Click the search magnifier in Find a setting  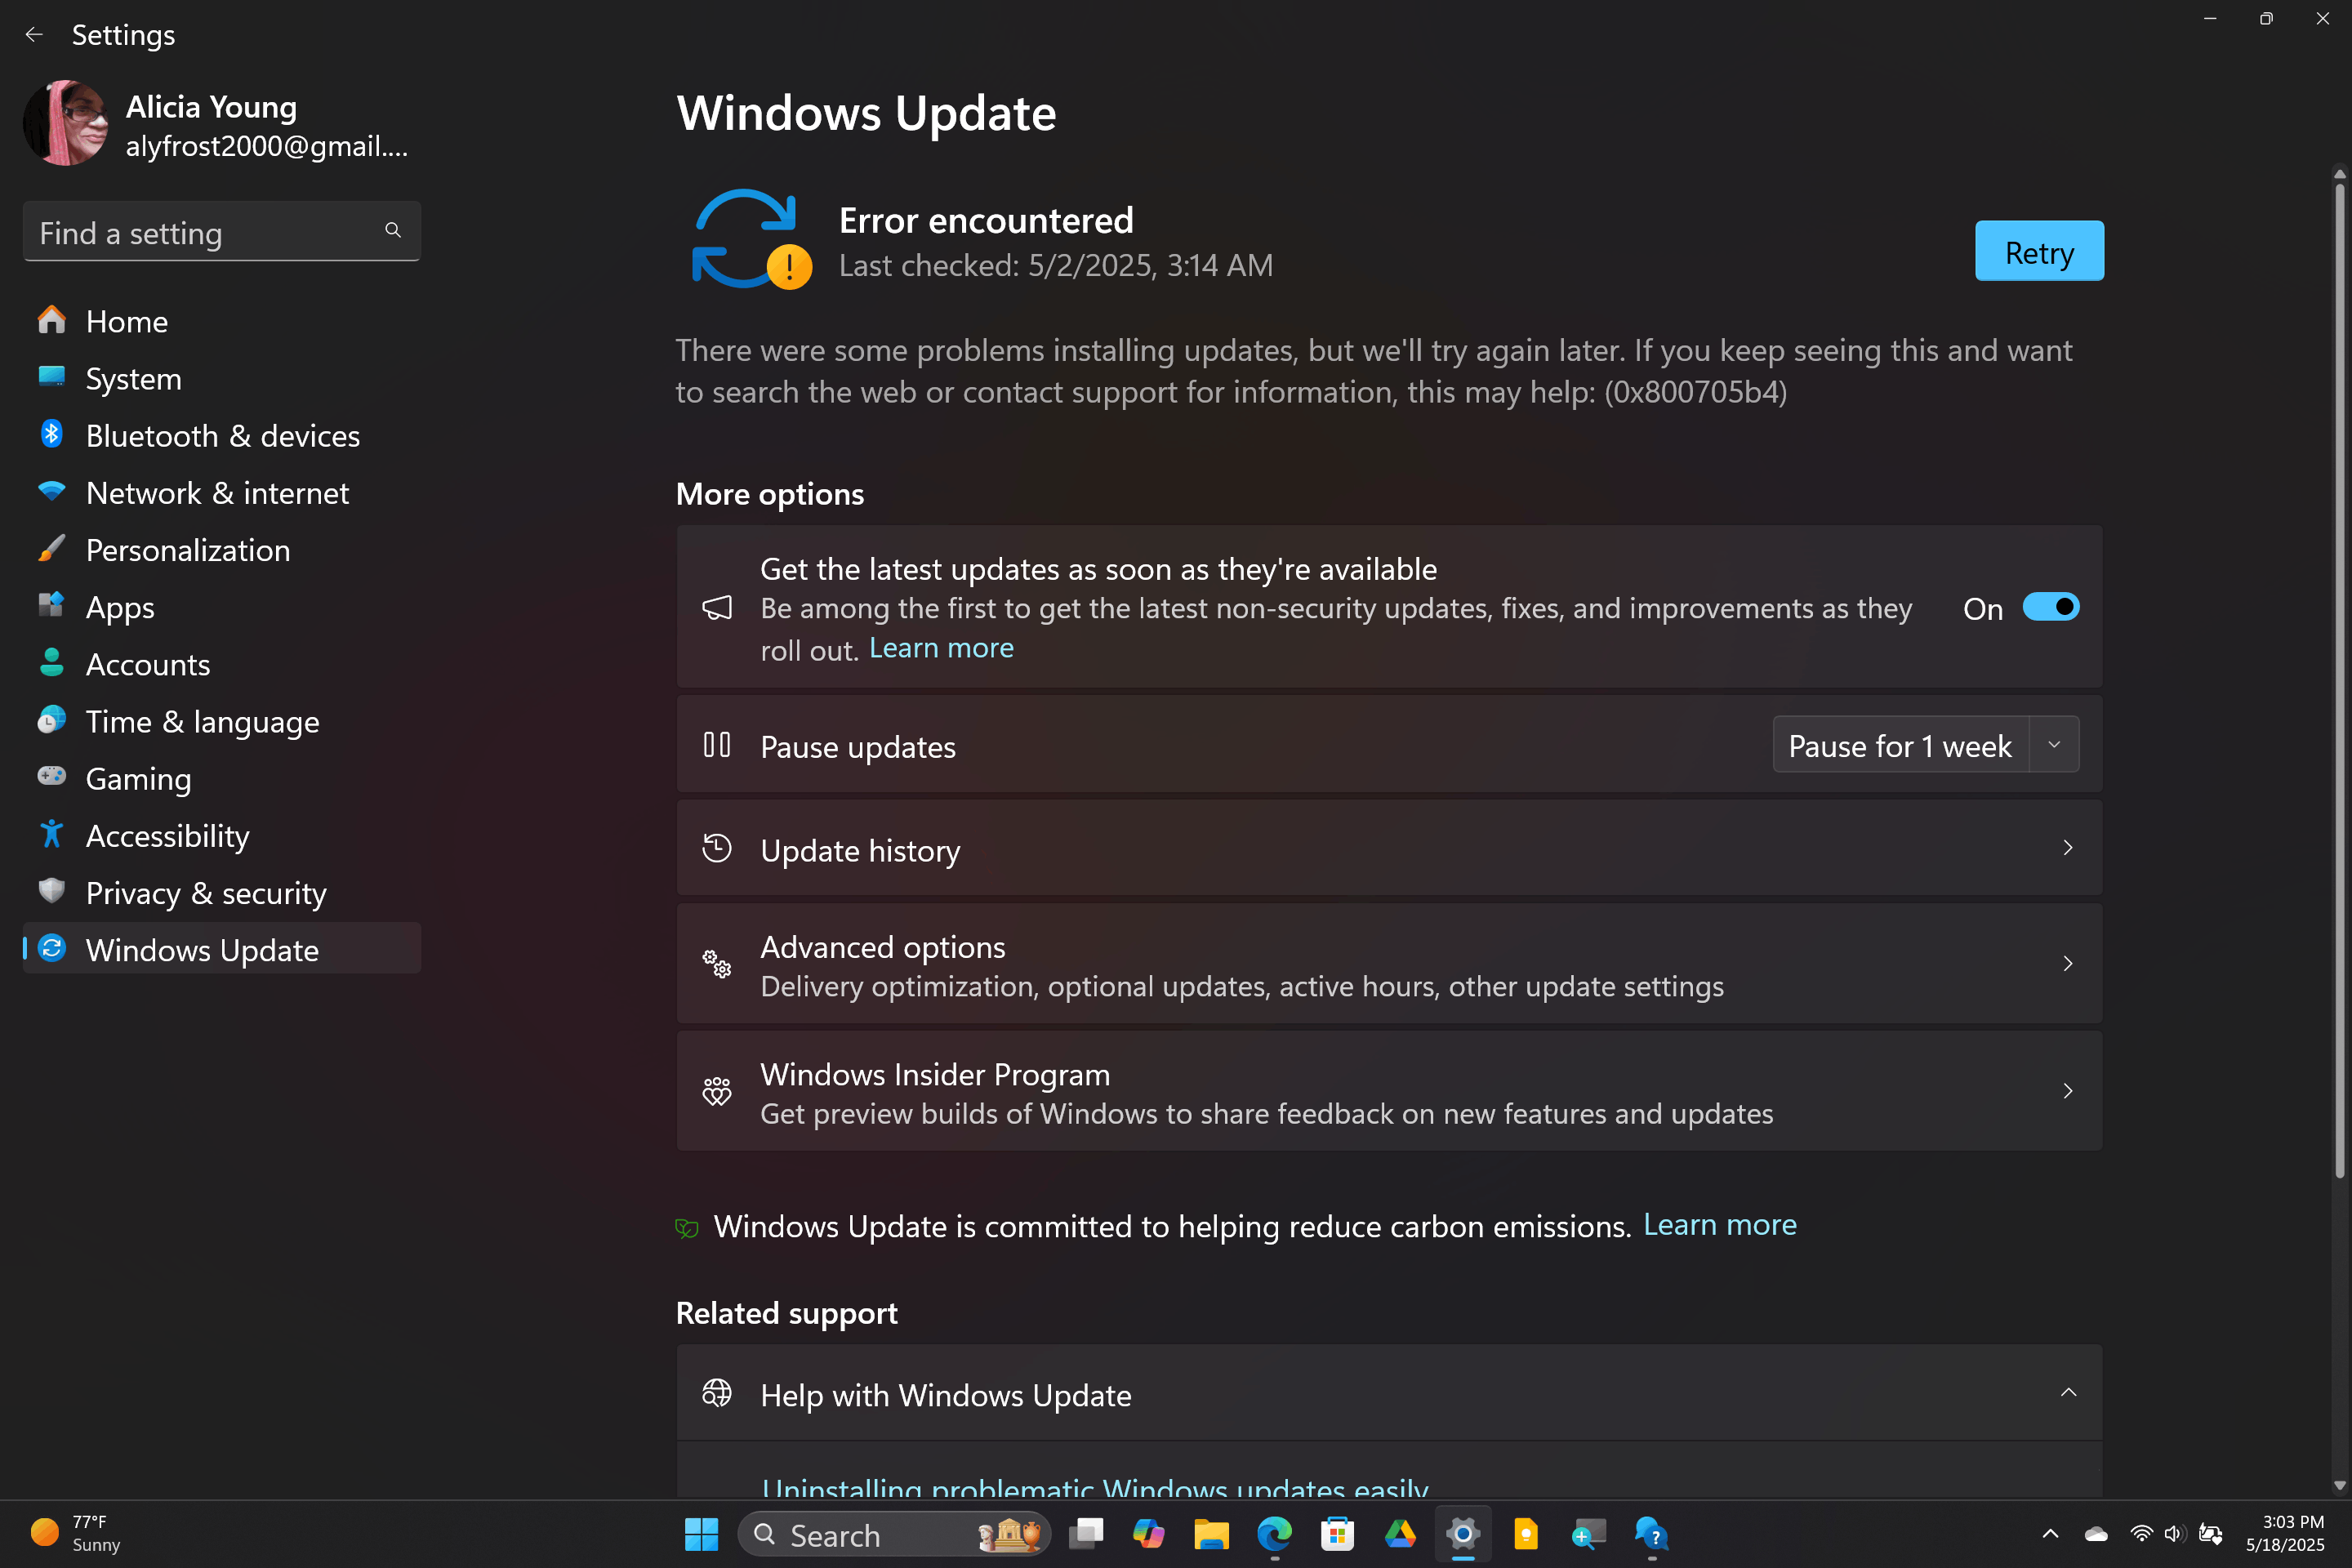pyautogui.click(x=393, y=231)
